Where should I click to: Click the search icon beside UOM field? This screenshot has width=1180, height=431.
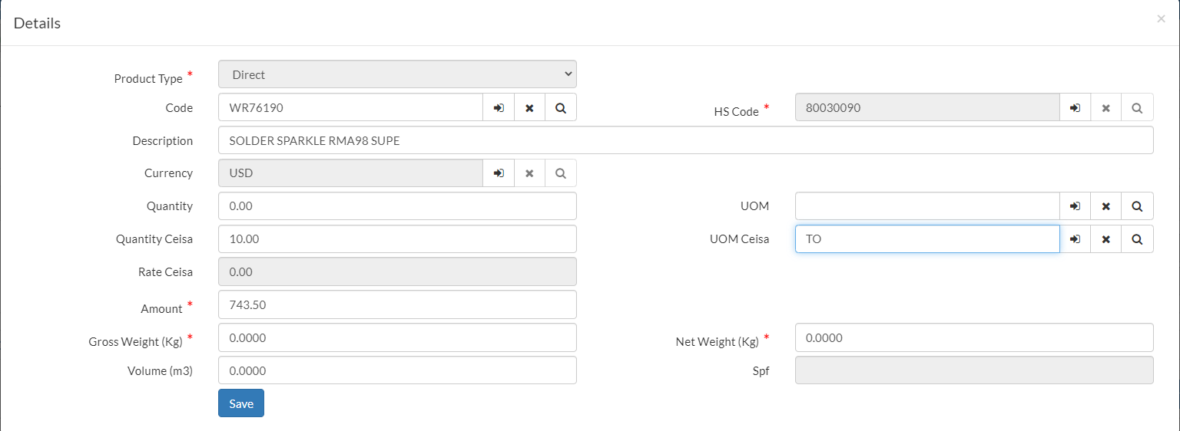pos(1137,206)
